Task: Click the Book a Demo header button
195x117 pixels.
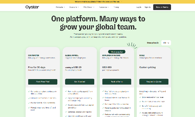Action: pos(162,7)
